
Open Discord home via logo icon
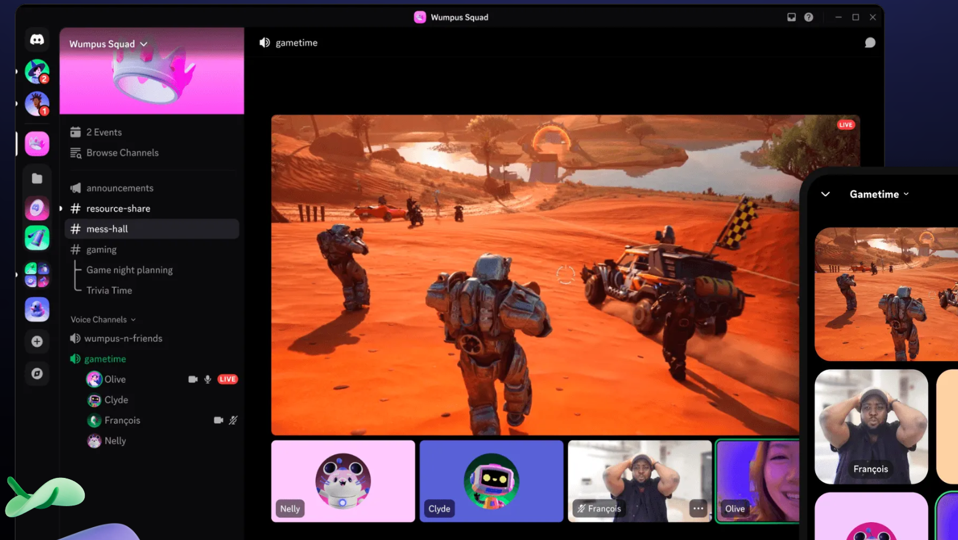37,39
